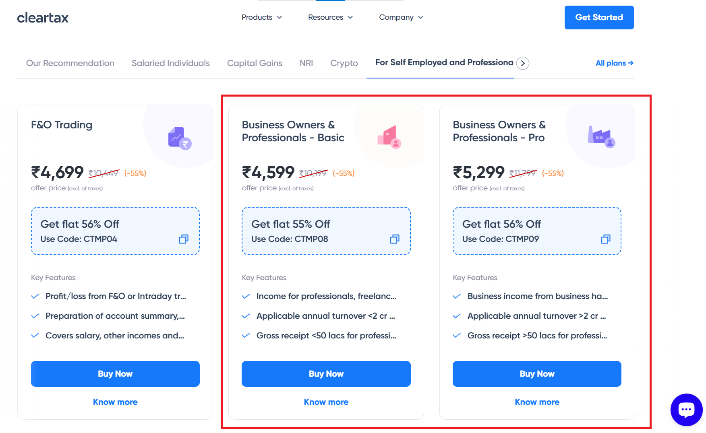
Task: Switch to the Capital Gains tab
Action: pyautogui.click(x=255, y=63)
